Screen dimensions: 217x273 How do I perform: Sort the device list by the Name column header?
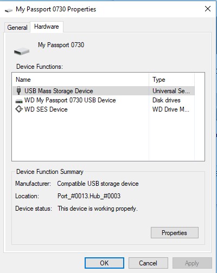pos(81,80)
